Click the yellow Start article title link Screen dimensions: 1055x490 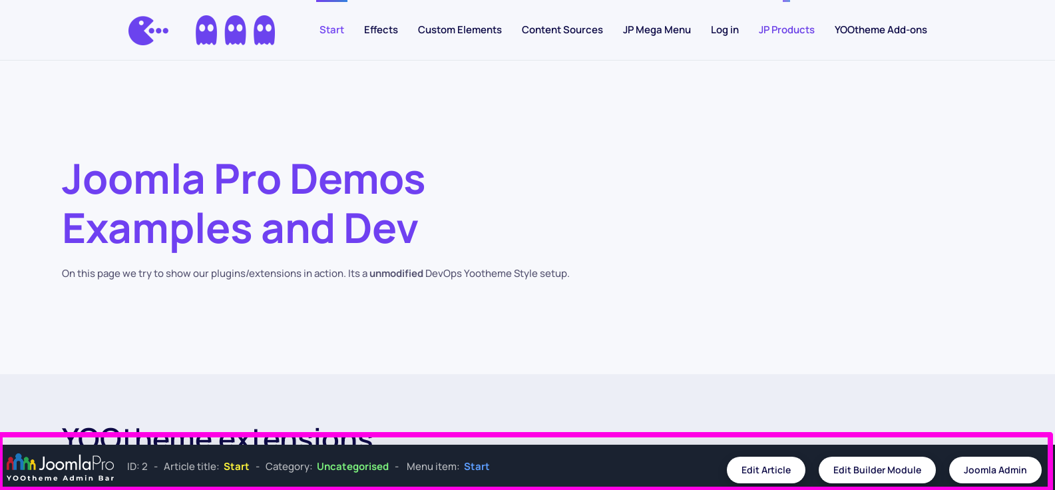[x=236, y=467]
